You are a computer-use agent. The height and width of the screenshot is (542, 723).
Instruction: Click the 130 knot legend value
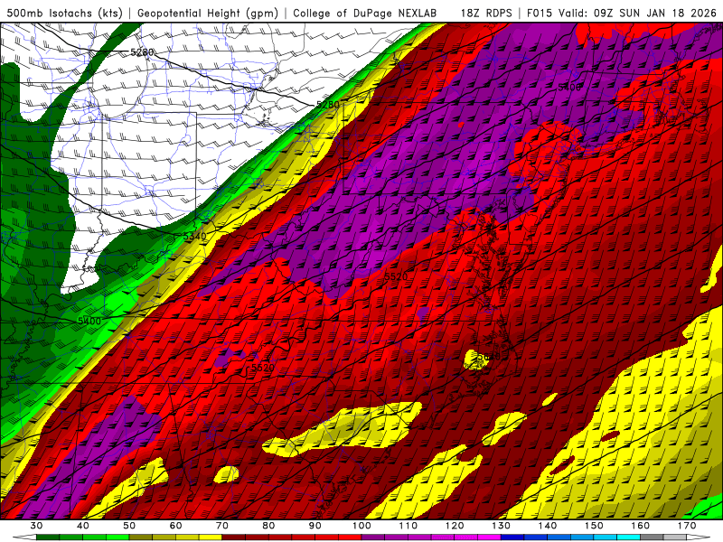point(501,526)
